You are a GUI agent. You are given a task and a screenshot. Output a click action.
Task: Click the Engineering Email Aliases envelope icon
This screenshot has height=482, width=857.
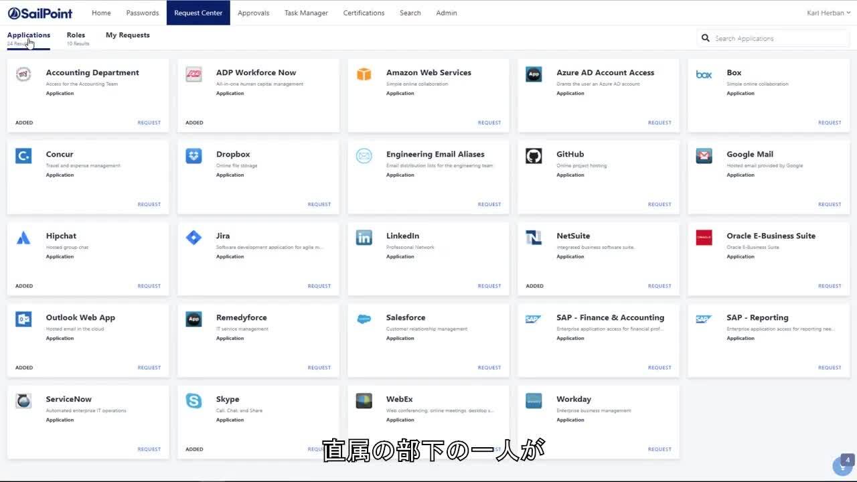tap(364, 156)
